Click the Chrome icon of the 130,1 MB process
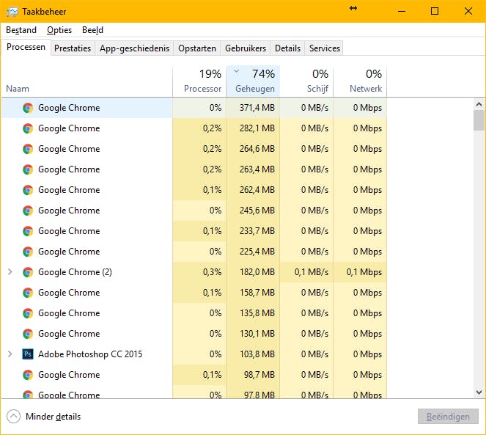 (x=28, y=334)
